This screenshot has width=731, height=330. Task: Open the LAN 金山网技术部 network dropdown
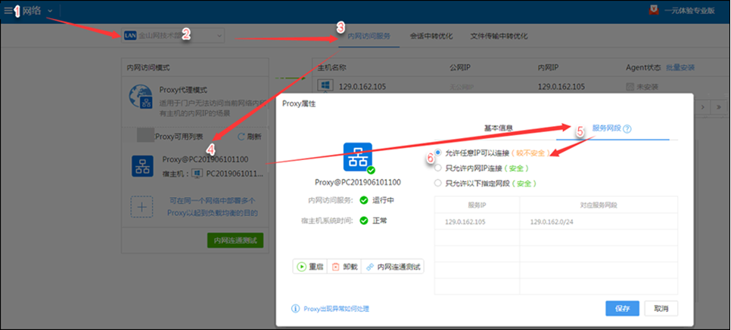173,35
